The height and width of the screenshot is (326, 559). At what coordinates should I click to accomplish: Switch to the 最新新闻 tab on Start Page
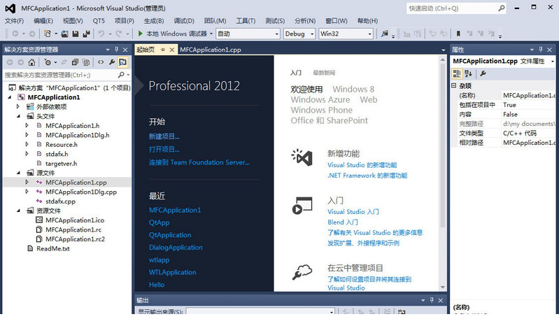[324, 73]
